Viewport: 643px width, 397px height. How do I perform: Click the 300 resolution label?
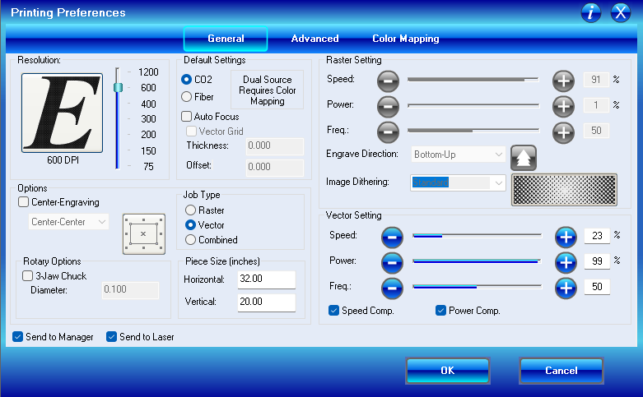(x=148, y=119)
